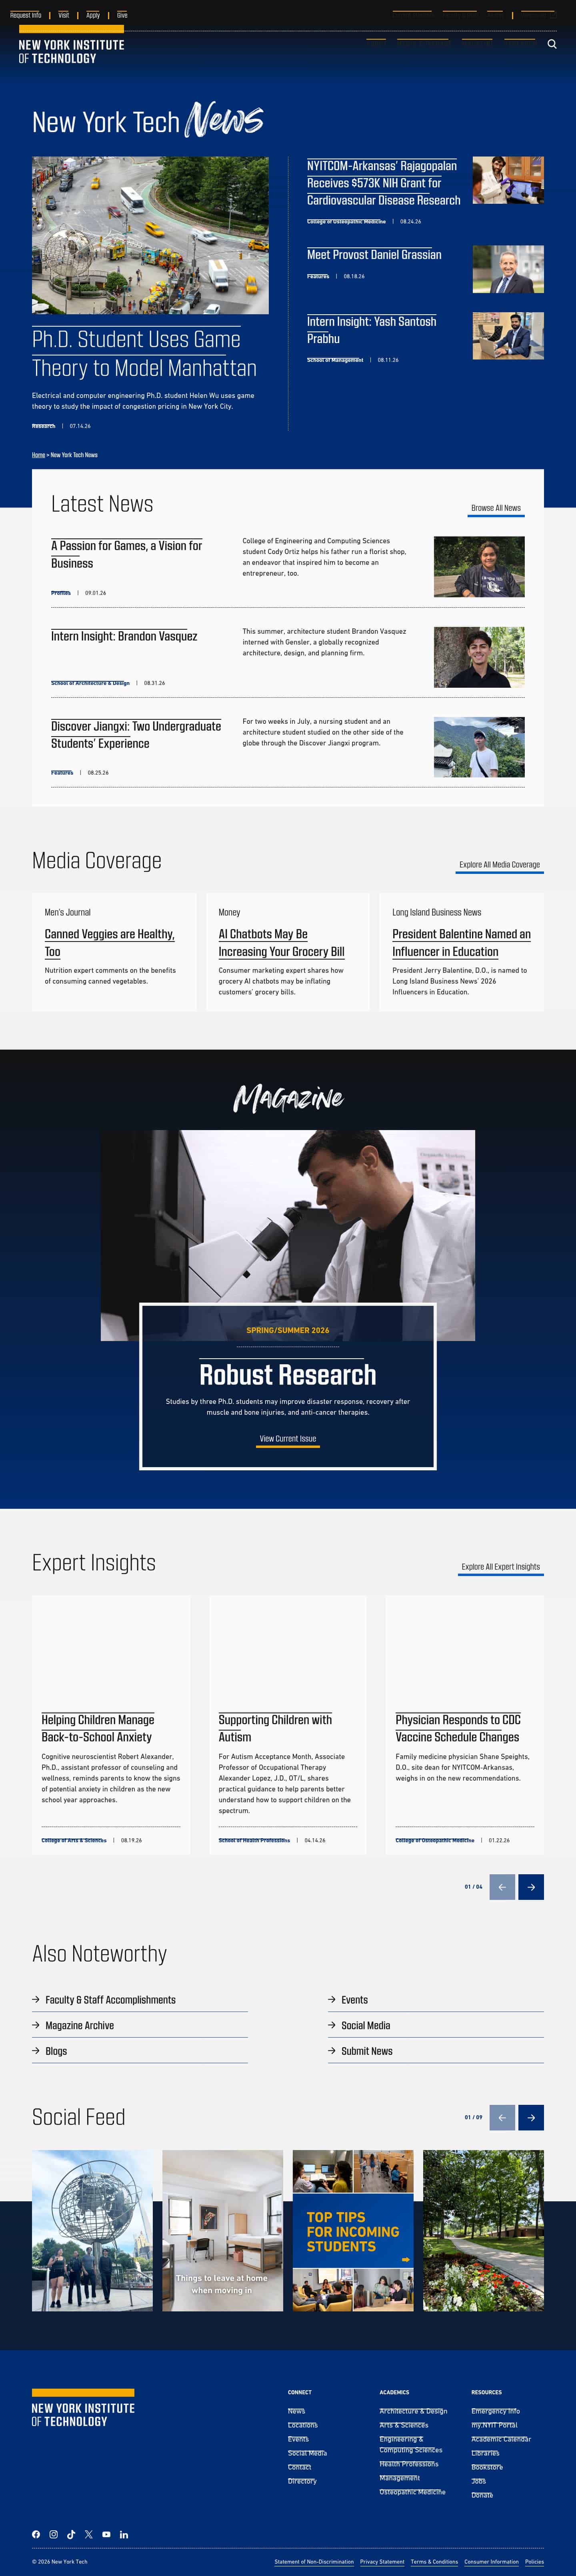Click Explore All Media Coverage

tap(500, 865)
